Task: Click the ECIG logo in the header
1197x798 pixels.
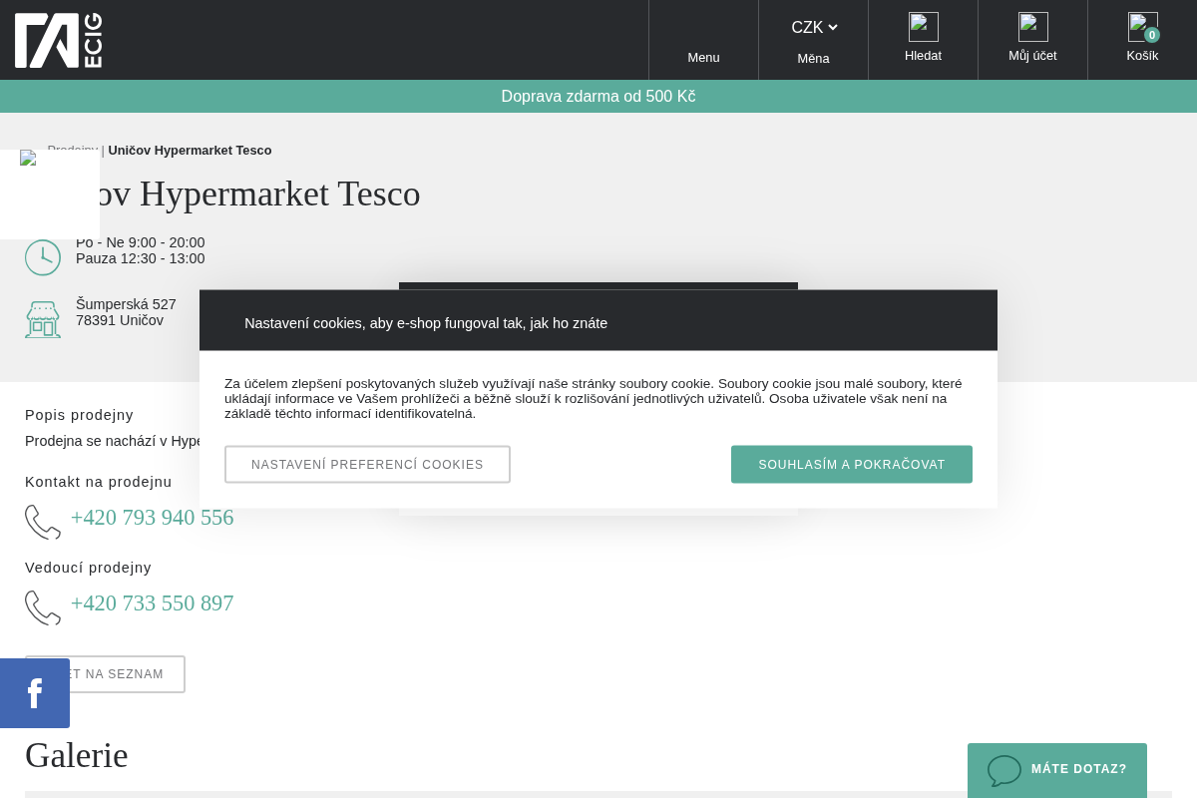Action: (x=59, y=40)
